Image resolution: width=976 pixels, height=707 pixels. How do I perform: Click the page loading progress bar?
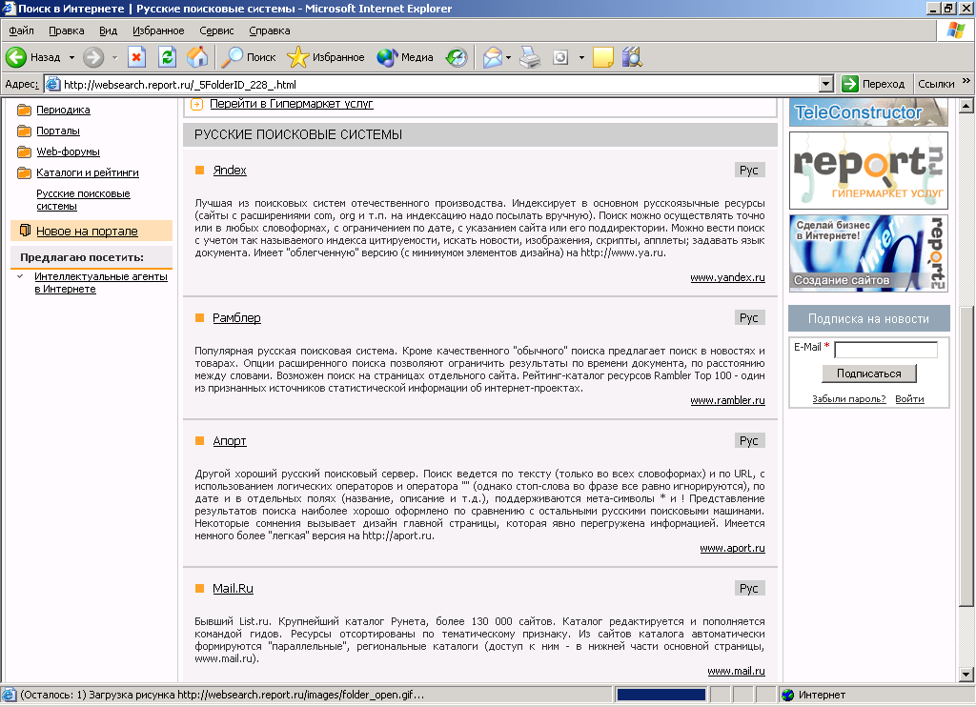(661, 695)
